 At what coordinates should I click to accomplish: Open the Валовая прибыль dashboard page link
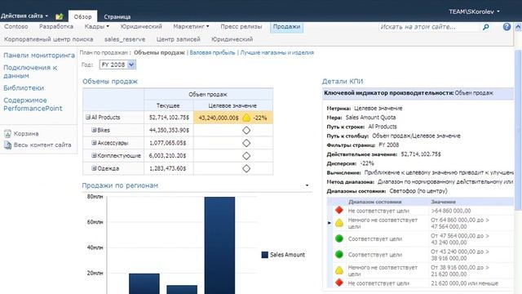pos(212,52)
